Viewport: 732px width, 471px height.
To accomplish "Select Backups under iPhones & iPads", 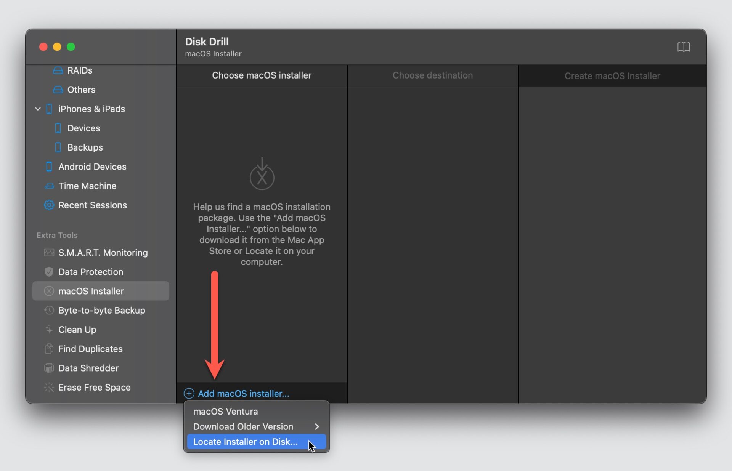I will [x=85, y=147].
